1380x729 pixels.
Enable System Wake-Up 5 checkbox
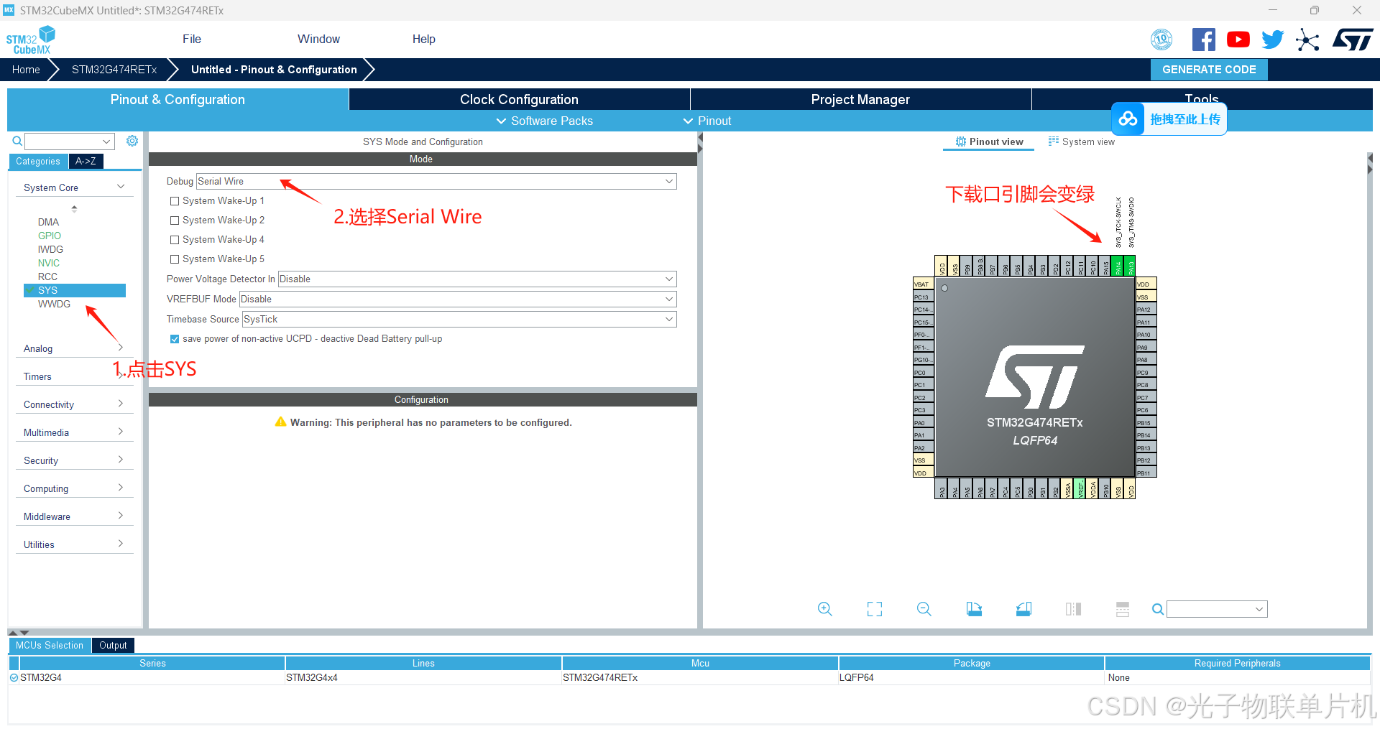pos(175,259)
